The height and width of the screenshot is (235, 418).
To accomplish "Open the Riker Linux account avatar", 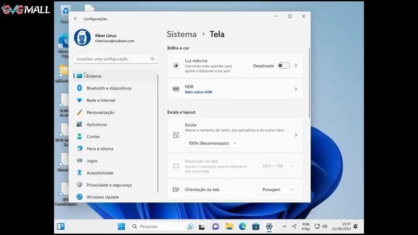I will 82,38.
